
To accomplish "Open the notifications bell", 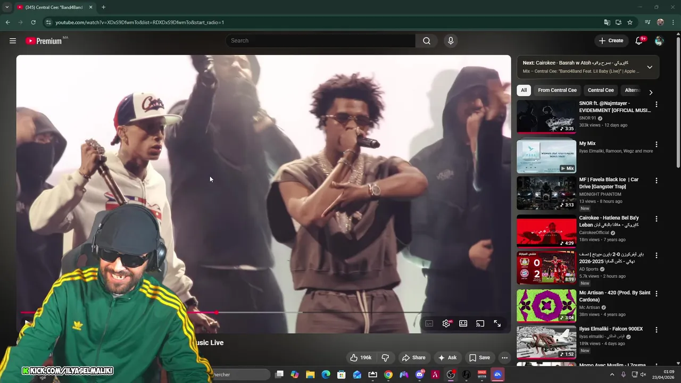I will tap(639, 41).
